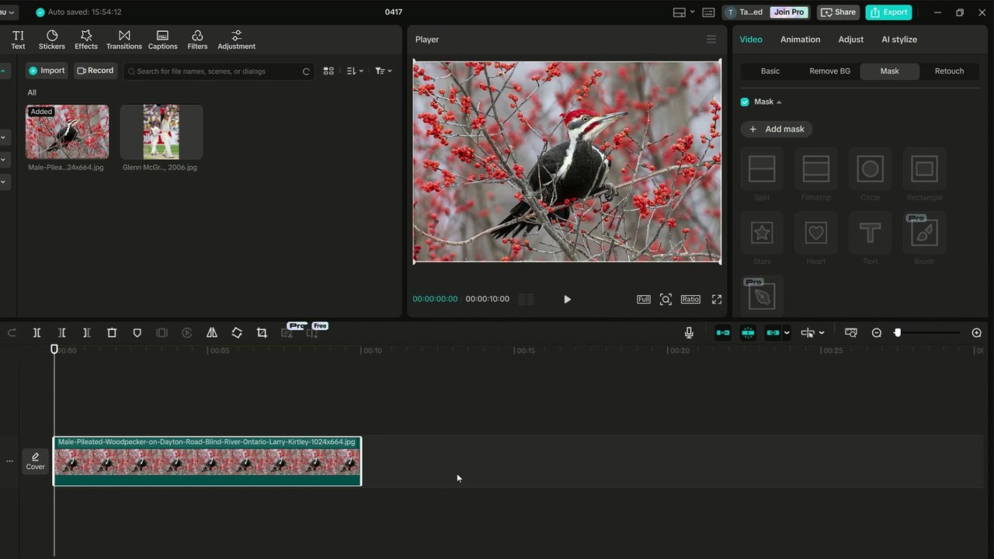Click the Export button

(888, 12)
